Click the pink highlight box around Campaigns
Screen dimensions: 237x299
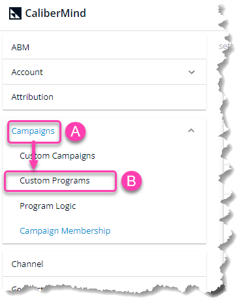tap(34, 132)
